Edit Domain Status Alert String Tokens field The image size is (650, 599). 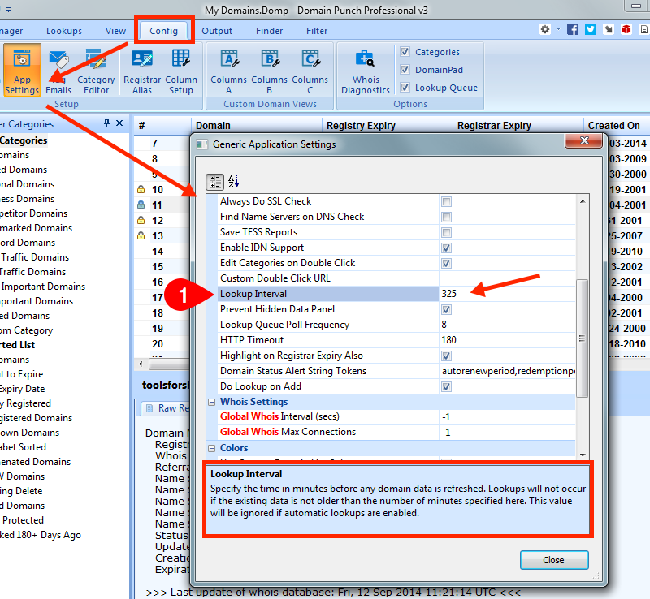(507, 371)
